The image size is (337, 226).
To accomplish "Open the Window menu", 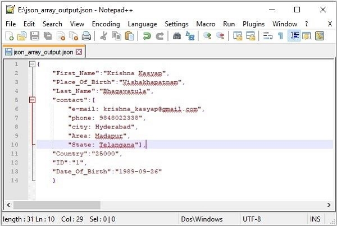I will (x=285, y=24).
